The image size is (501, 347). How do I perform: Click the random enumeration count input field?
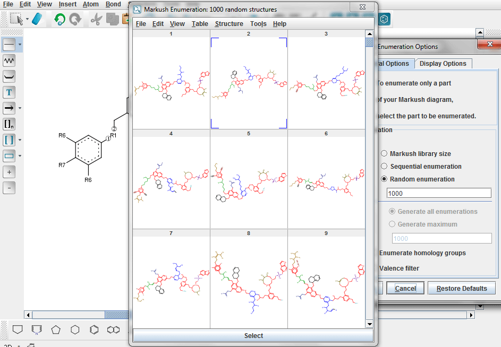tap(438, 193)
